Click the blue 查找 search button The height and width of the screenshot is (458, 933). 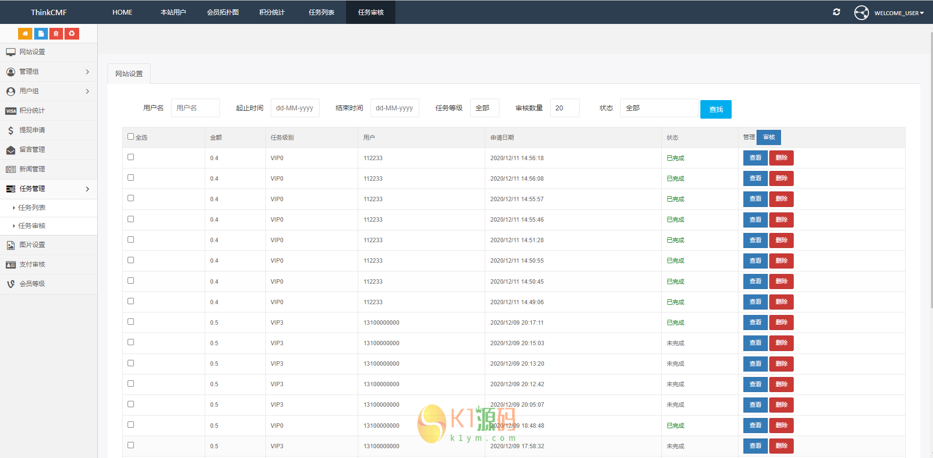point(716,109)
